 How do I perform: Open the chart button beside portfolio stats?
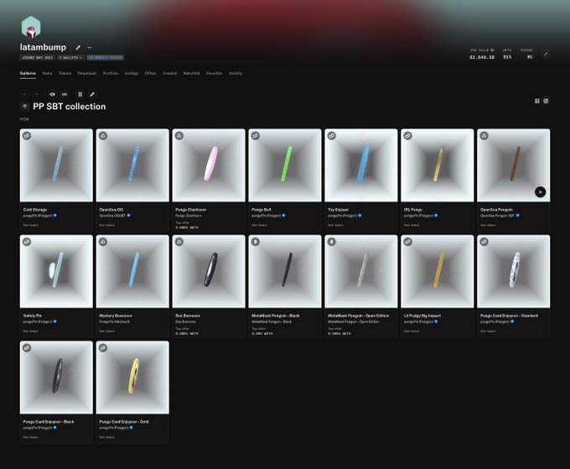click(546, 55)
